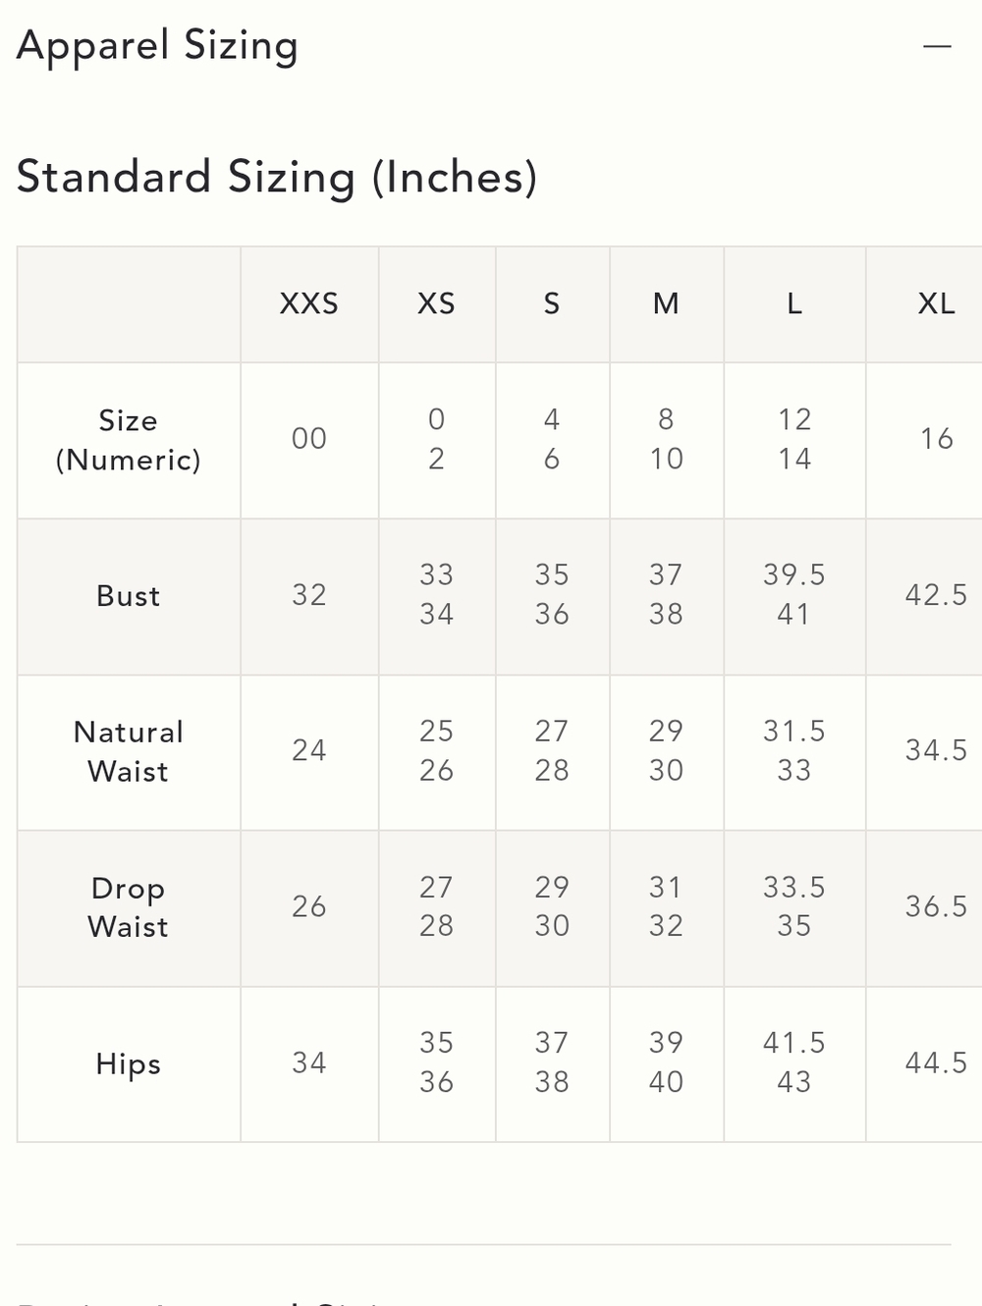Select the XS column header
This screenshot has width=982, height=1306.
[437, 303]
